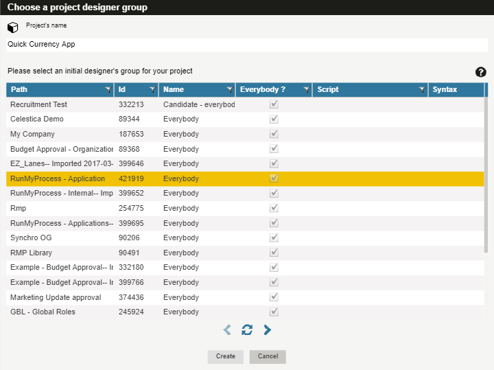Viewport: 494px width, 370px height.
Task: Open filter dropdown for Everybody ? column
Action: (x=305, y=90)
